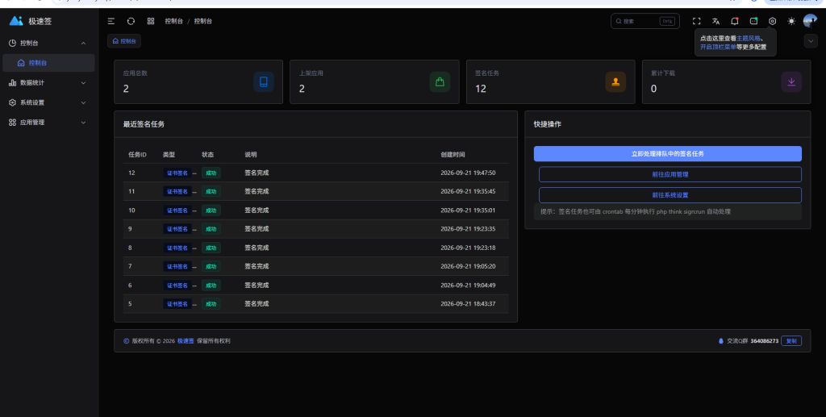The width and height of the screenshot is (826, 417).
Task: Click the 最近签名任务 panel title
Action: coord(144,124)
